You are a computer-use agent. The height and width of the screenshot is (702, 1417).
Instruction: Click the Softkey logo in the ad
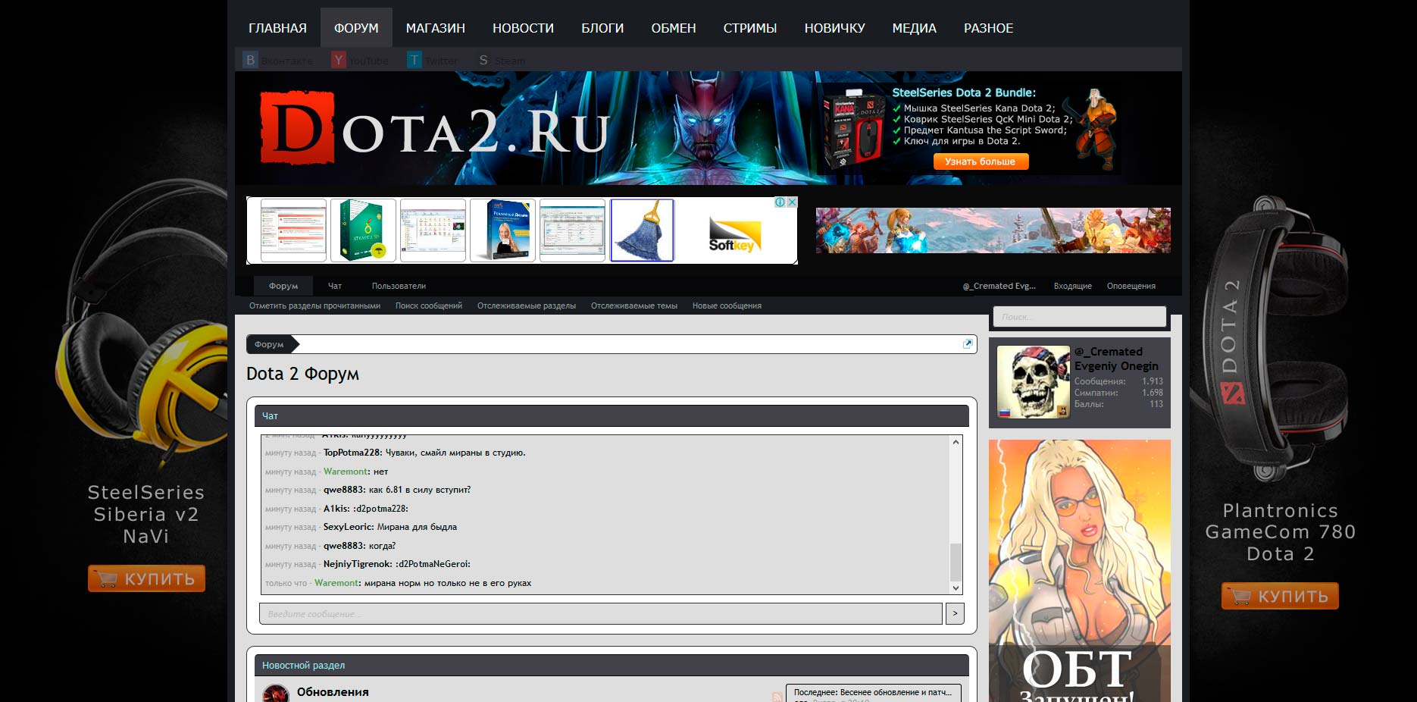734,234
